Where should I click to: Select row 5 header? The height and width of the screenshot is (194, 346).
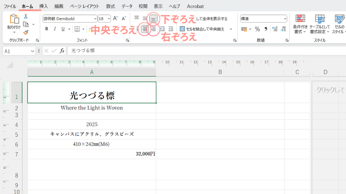(17, 134)
